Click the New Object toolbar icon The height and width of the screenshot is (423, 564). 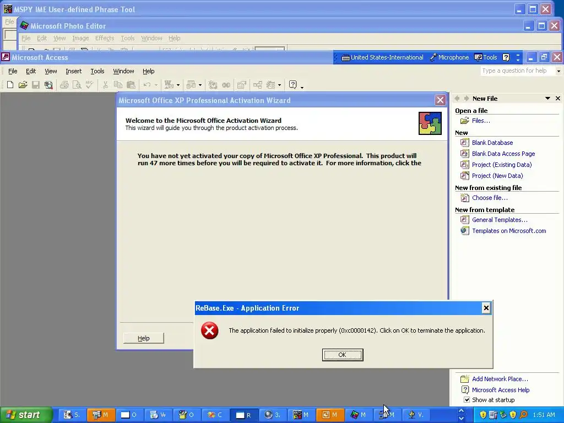pos(270,85)
